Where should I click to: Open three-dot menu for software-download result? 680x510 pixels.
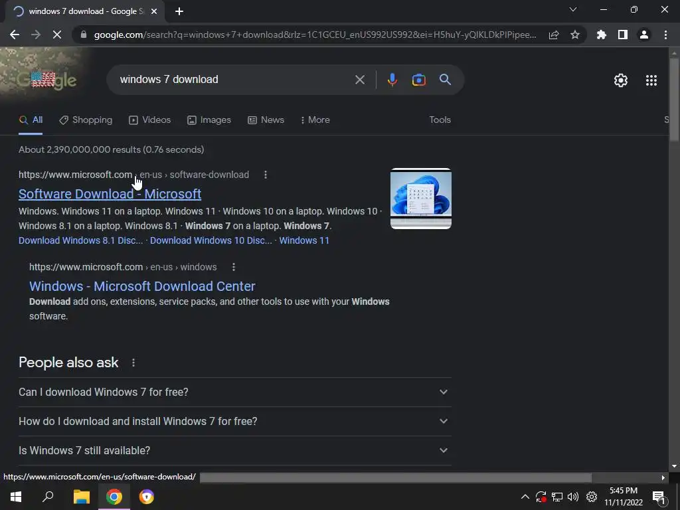point(266,175)
